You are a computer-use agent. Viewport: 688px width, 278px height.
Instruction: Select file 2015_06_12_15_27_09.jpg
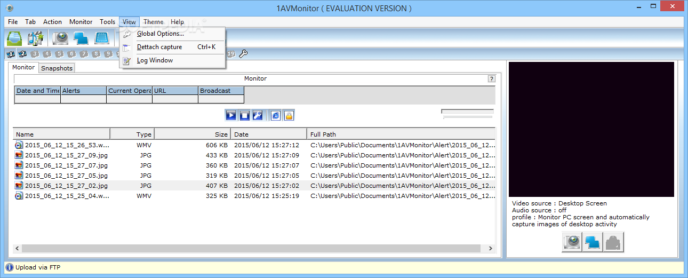[x=254, y=155]
